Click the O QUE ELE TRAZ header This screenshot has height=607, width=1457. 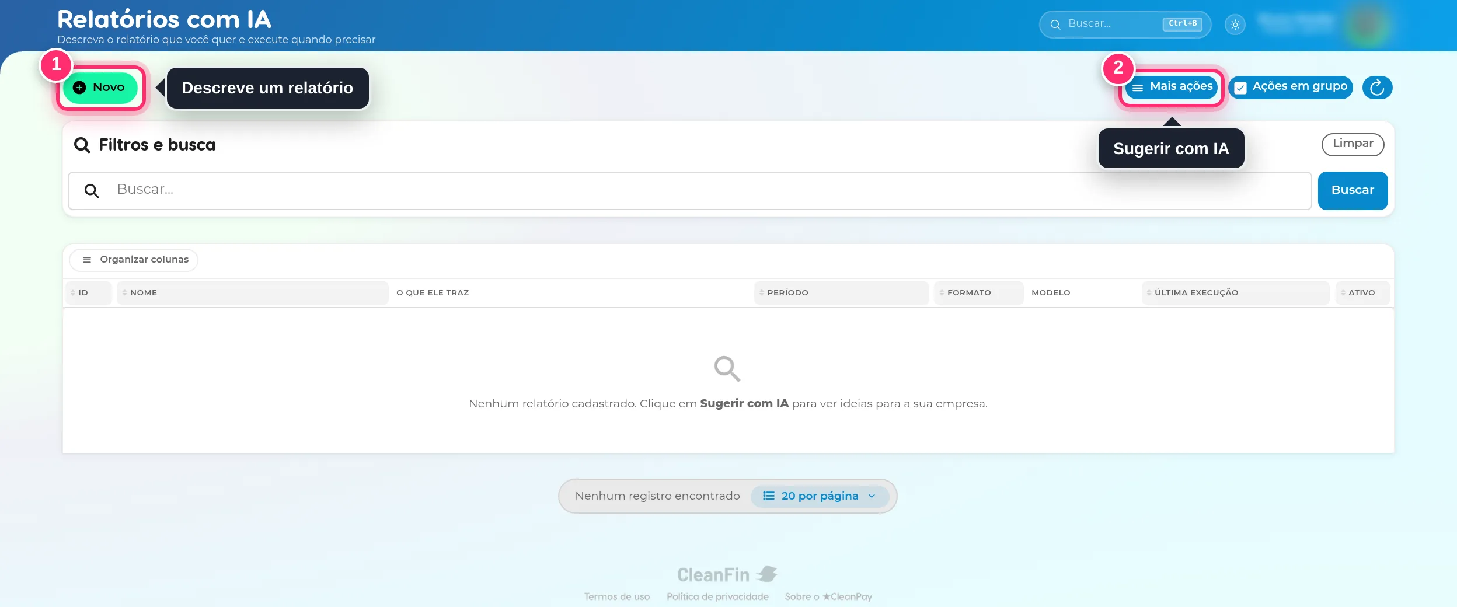point(433,292)
